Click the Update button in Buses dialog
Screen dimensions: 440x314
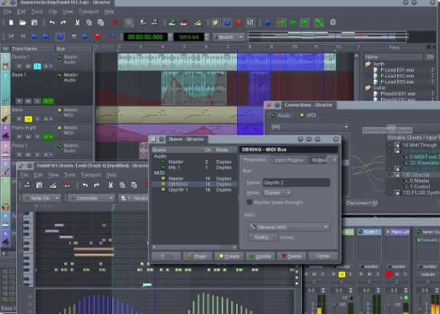tap(260, 256)
